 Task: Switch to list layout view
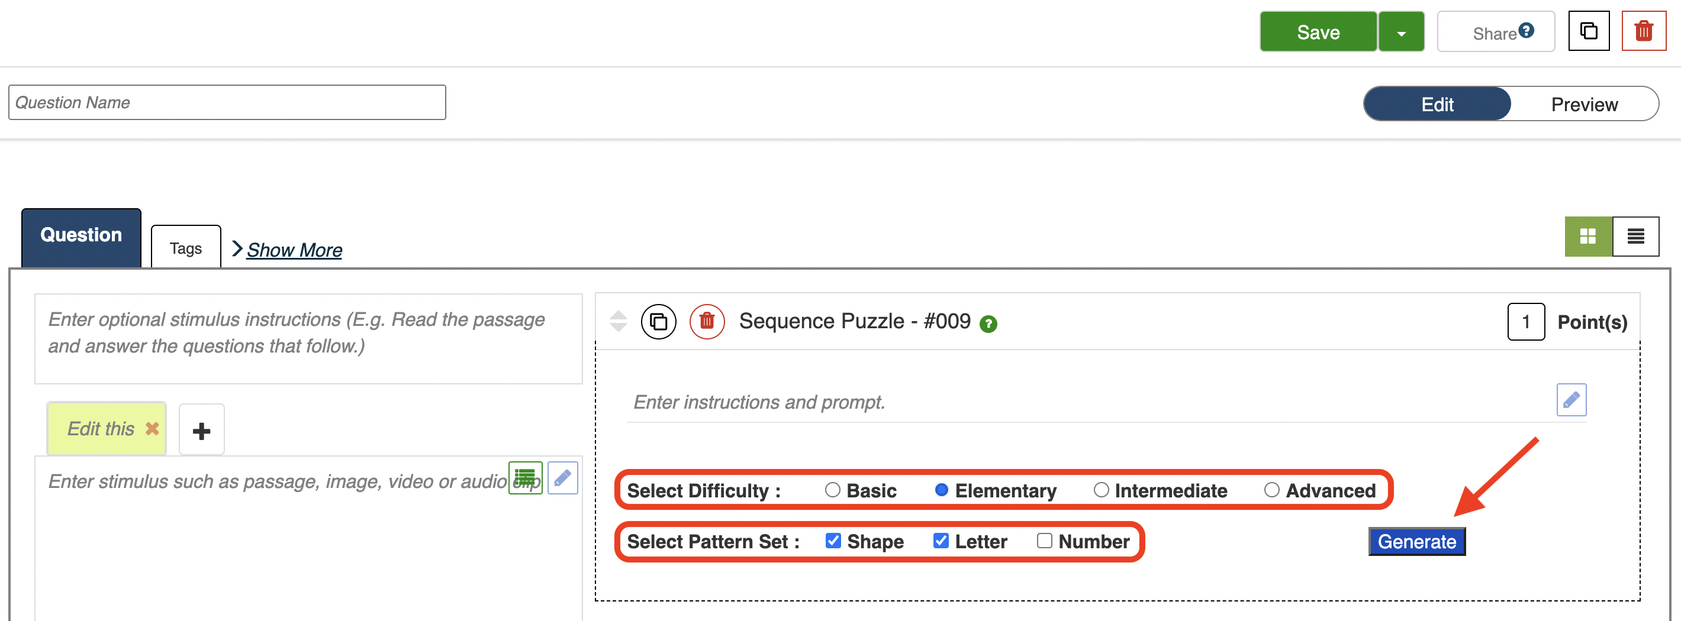coord(1635,236)
